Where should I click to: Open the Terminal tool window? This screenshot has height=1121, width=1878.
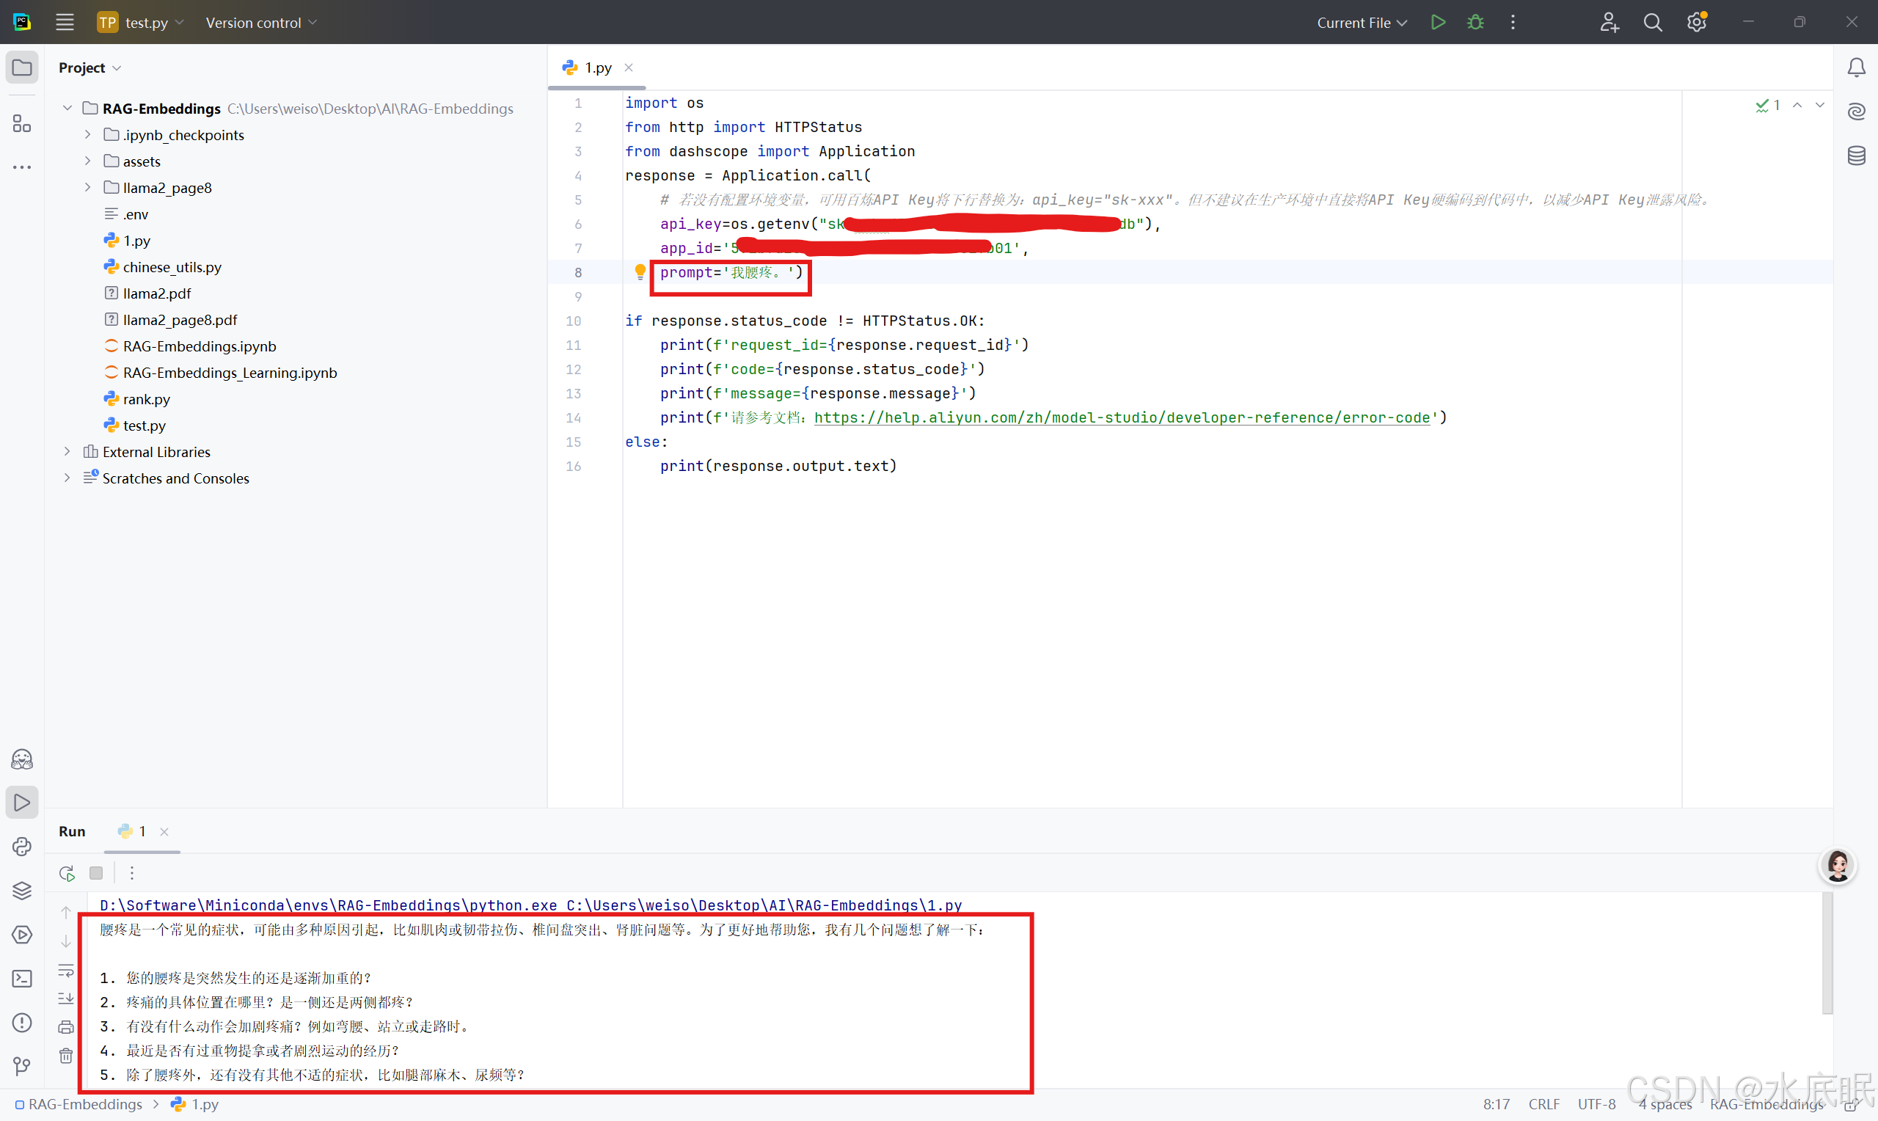click(x=22, y=978)
